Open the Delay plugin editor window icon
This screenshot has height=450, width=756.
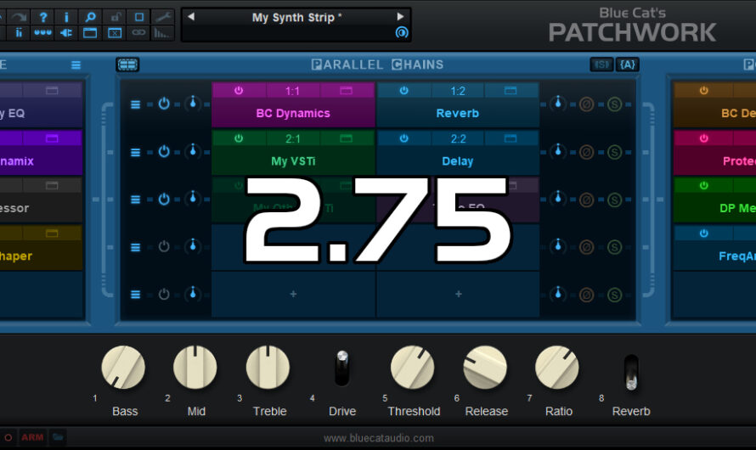tap(511, 138)
